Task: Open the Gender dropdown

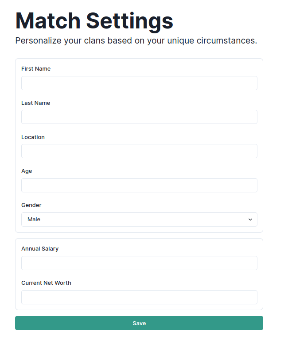Action: 139,219
